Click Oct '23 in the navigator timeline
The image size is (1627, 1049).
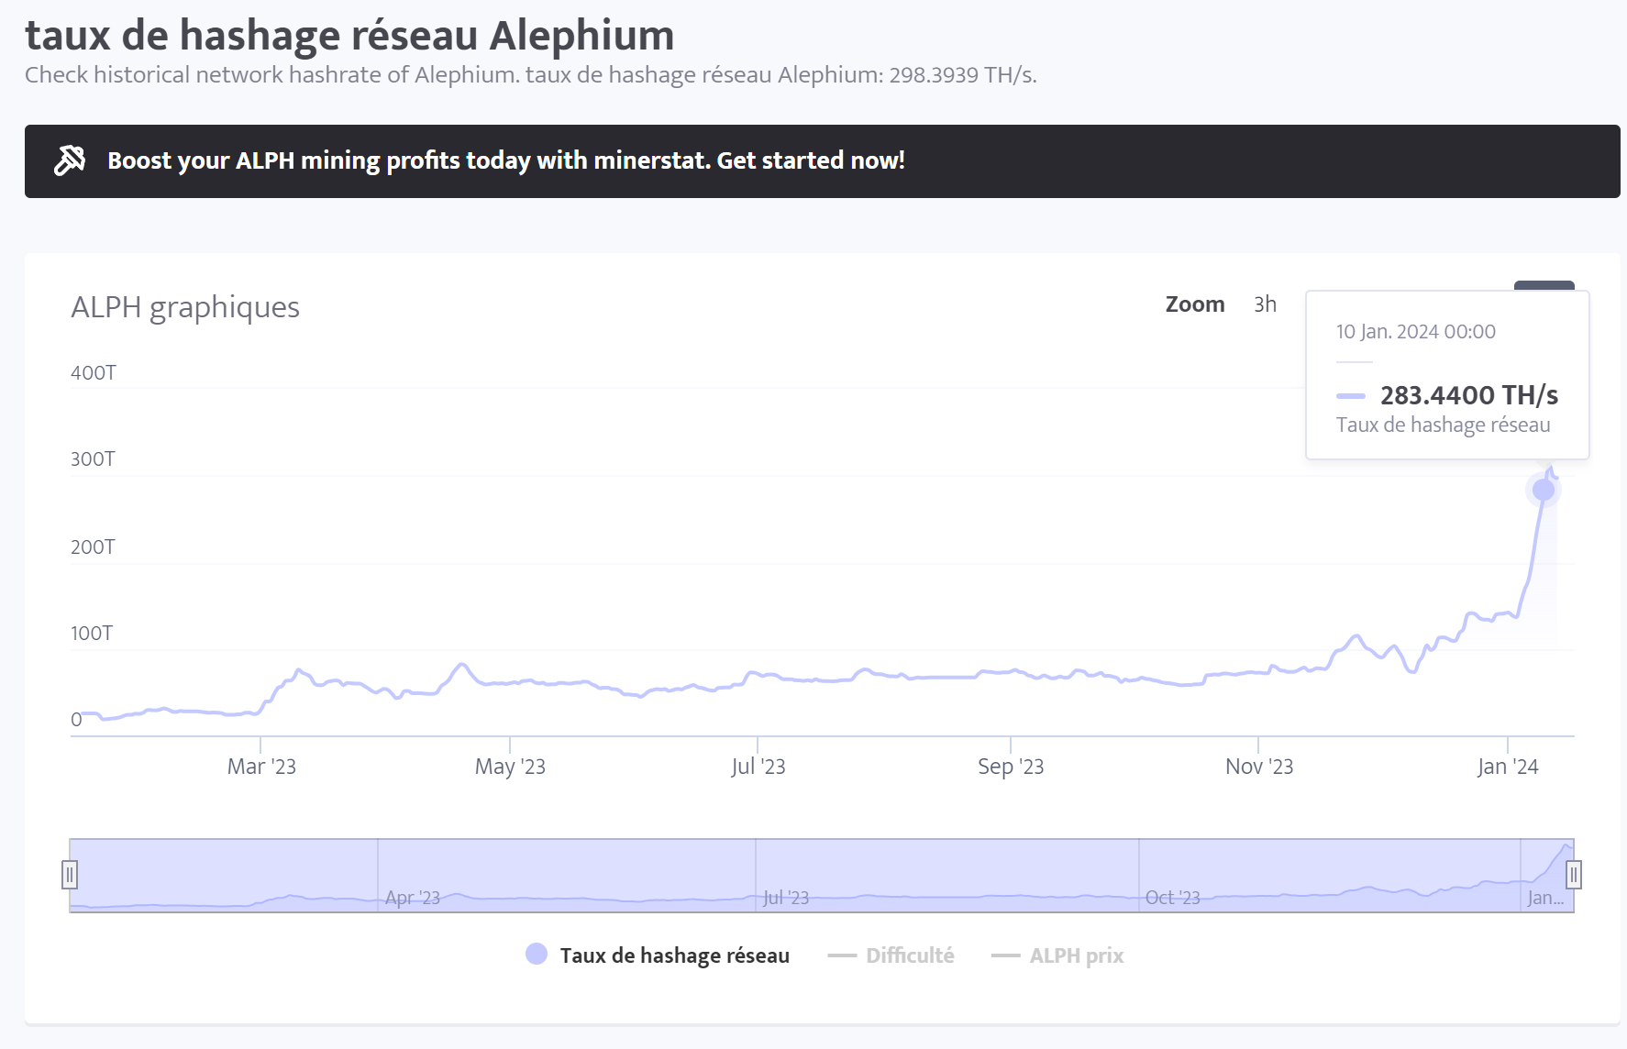tap(1172, 898)
